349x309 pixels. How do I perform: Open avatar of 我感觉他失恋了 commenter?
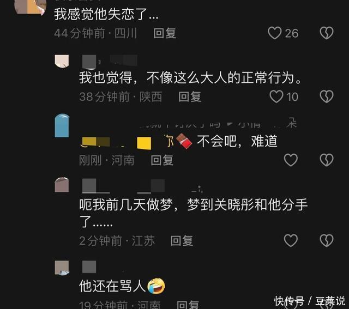pyautogui.click(x=31, y=7)
